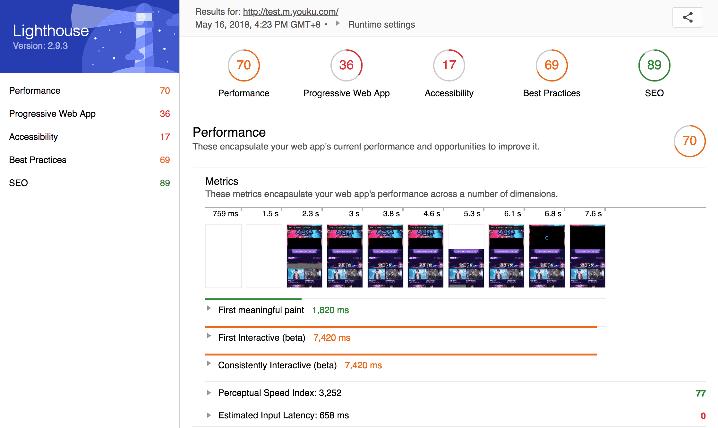Click the large Performance section gauge 70
Viewport: 718px width, 428px height.
click(x=689, y=141)
